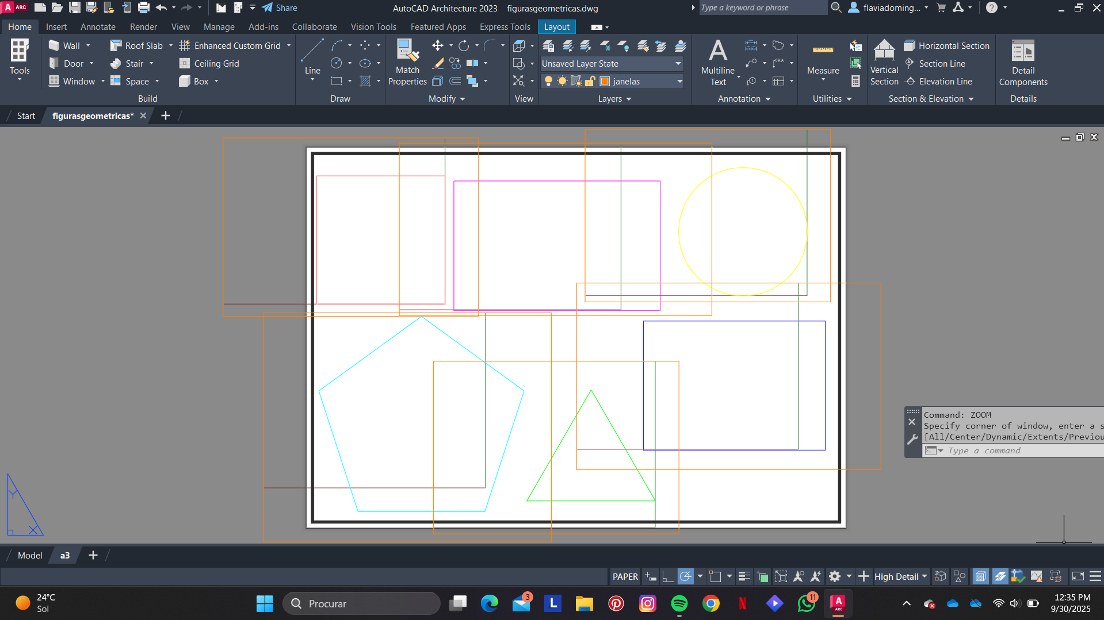Screen dimensions: 1104x620
Task: Switch to the Model layout tab
Action: pyautogui.click(x=30, y=555)
